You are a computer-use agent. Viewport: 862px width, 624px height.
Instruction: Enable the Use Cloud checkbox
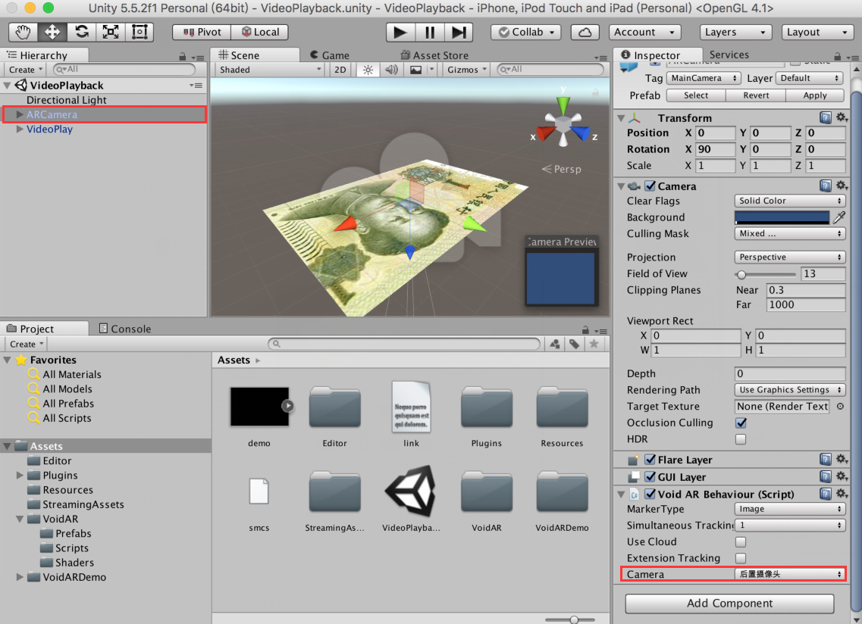(x=741, y=542)
